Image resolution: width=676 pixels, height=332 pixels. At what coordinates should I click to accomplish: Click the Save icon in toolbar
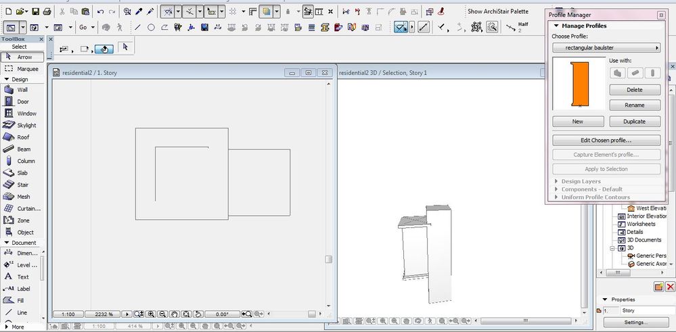coord(36,11)
